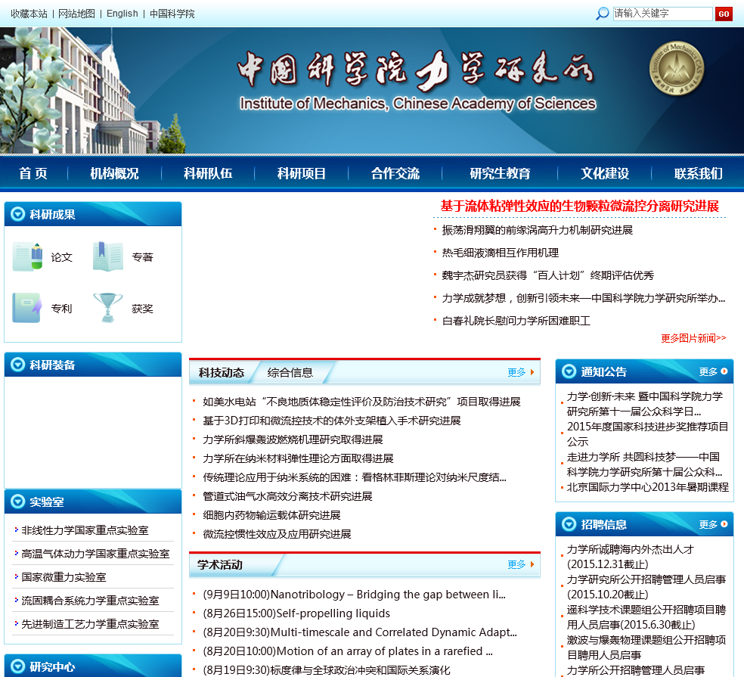Open the 网站地图 sitemap link
The width and height of the screenshot is (744, 677).
tap(77, 14)
